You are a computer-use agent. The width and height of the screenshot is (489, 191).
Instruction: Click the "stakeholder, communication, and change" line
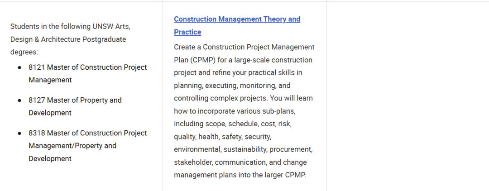coord(240,162)
